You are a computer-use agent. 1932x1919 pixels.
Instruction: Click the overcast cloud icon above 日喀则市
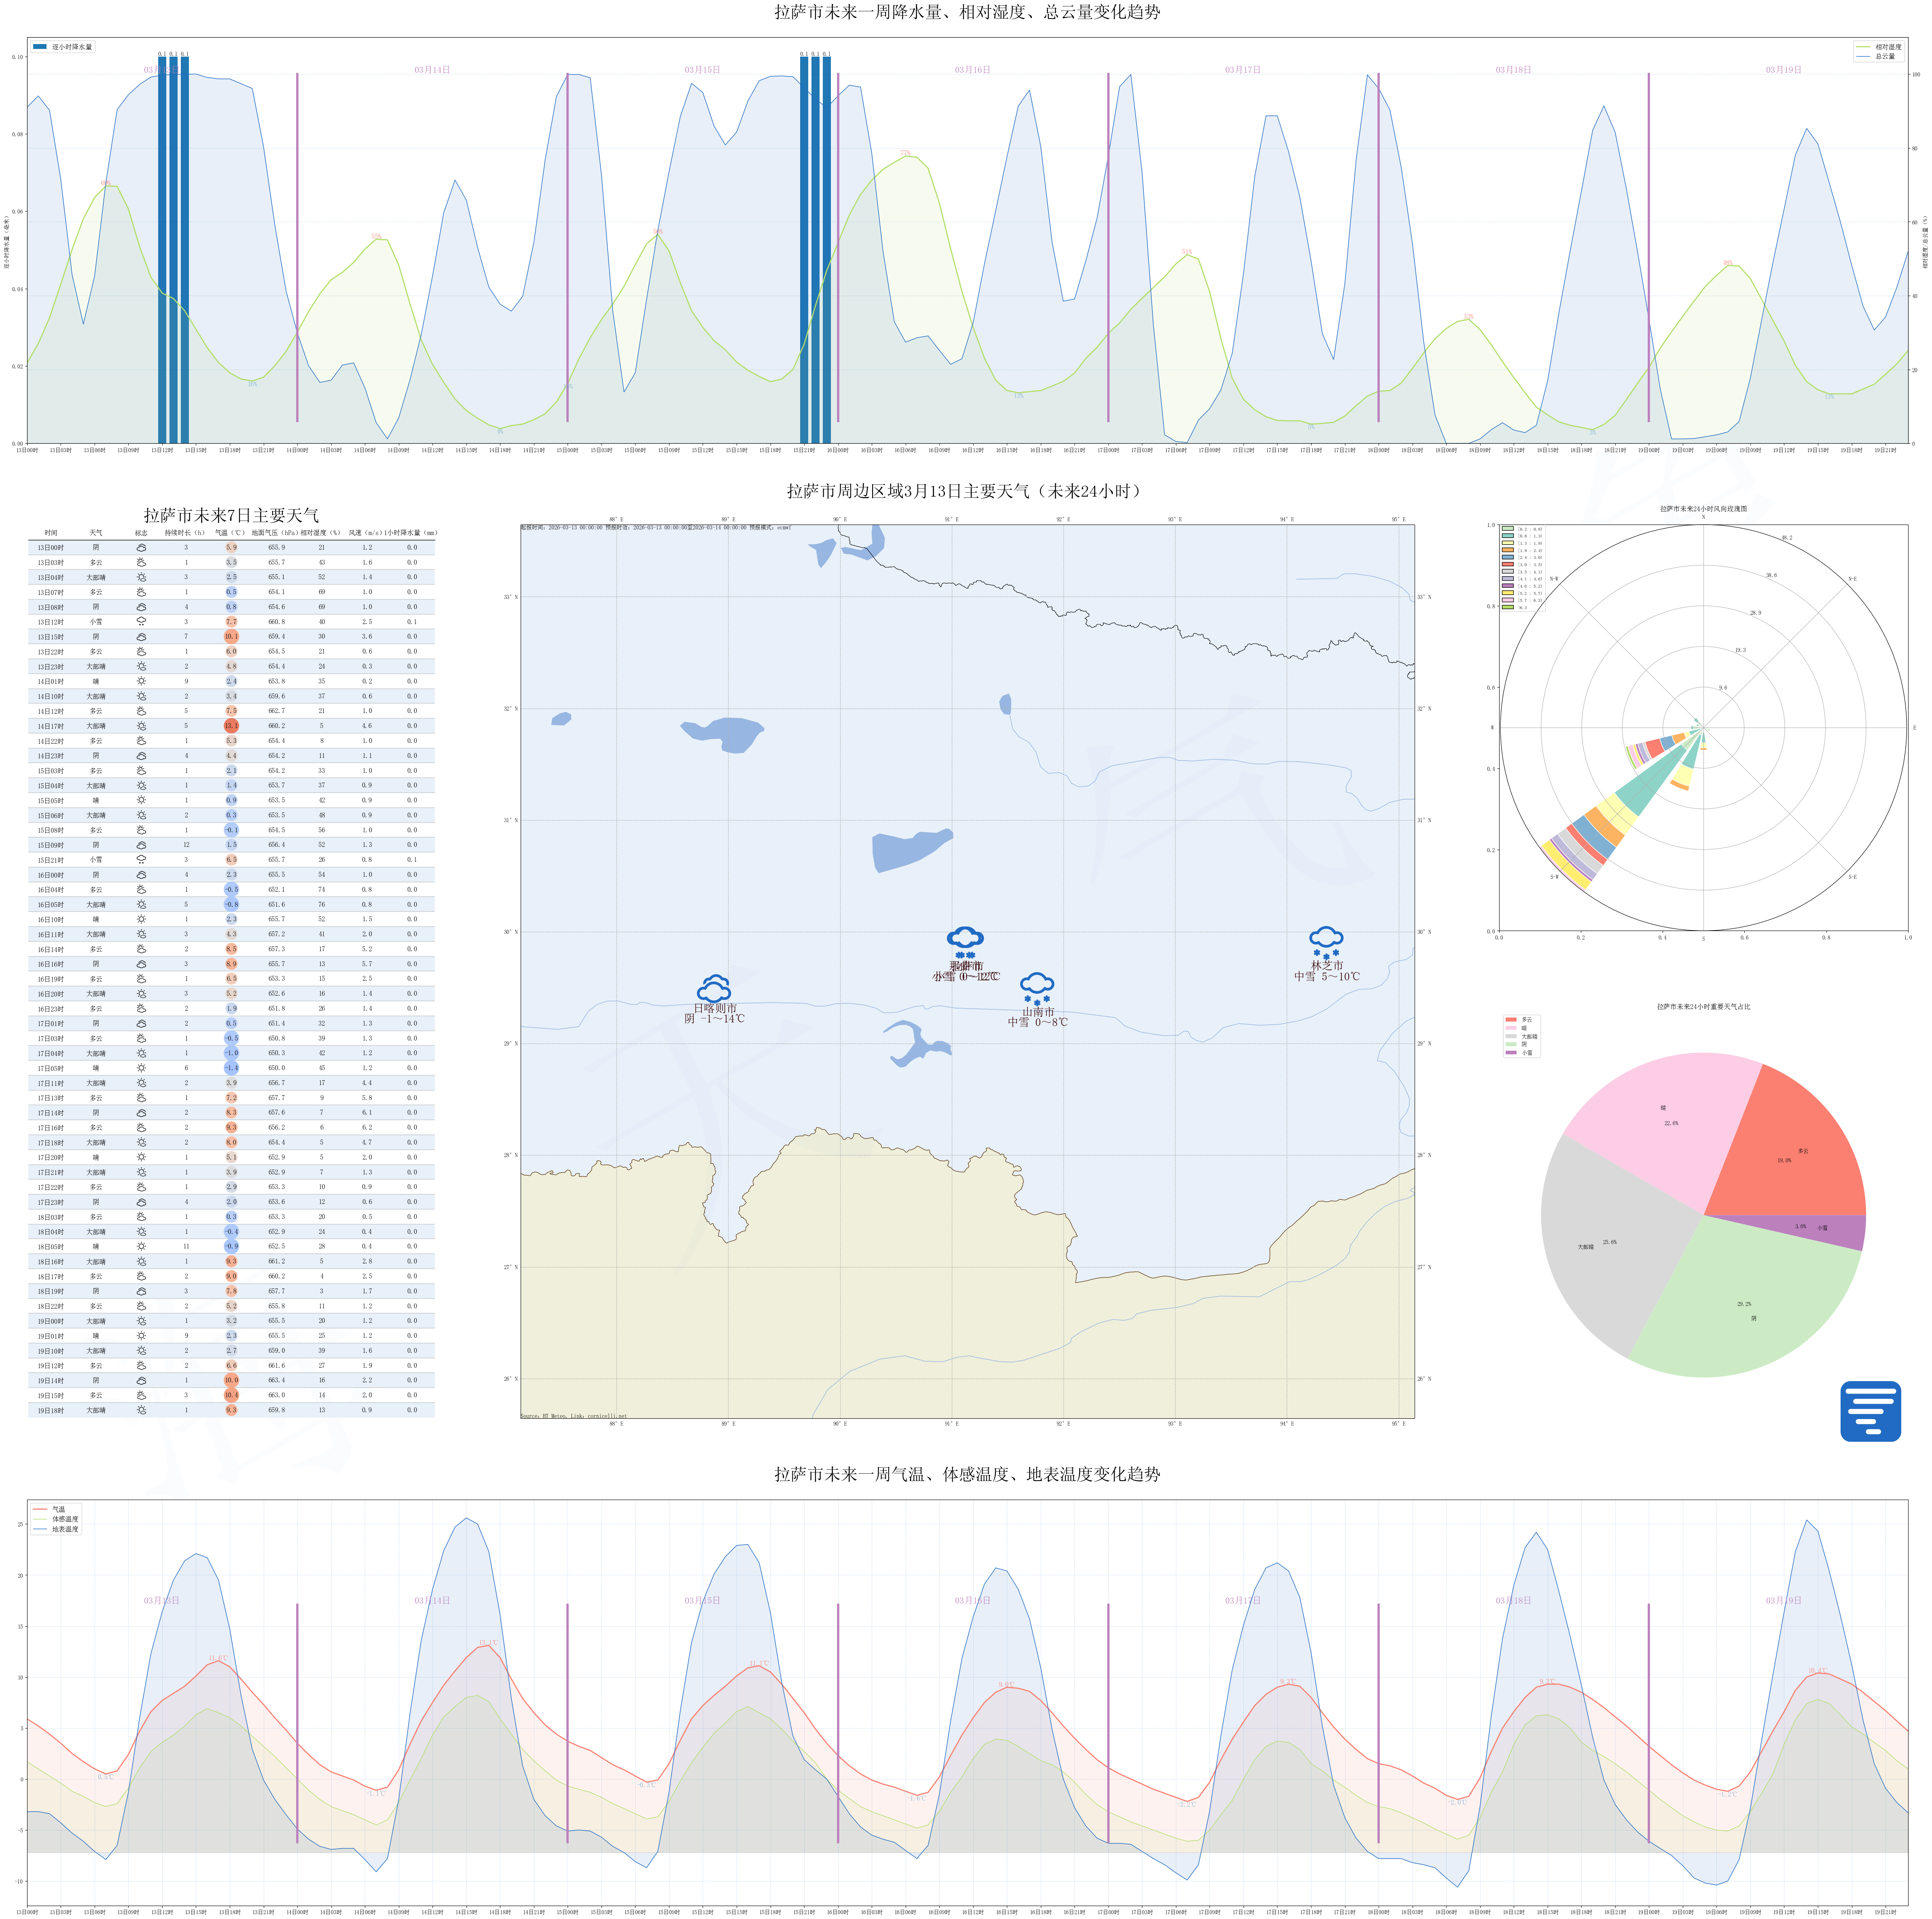pyautogui.click(x=713, y=989)
